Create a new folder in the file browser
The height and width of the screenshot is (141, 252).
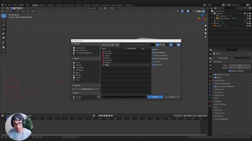click(117, 45)
